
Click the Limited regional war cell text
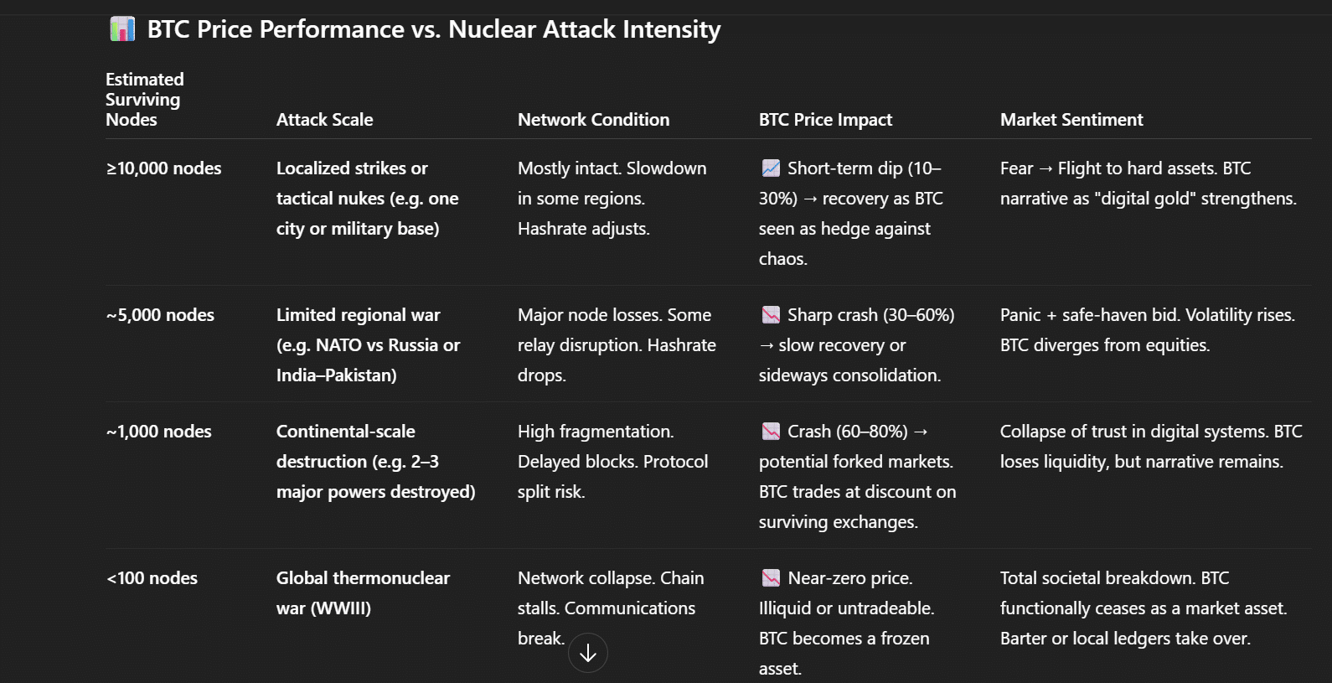tap(368, 345)
